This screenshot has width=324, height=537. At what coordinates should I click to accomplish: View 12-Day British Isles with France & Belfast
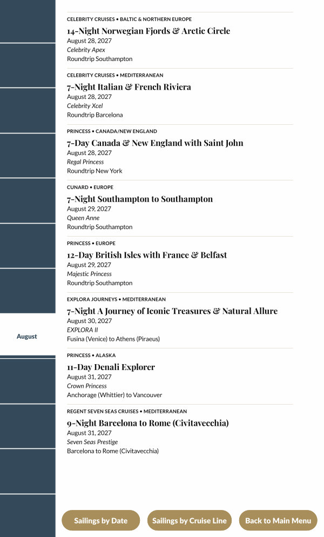pyautogui.click(x=147, y=255)
